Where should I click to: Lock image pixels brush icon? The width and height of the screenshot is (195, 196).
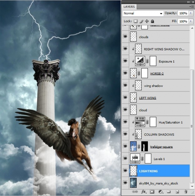tap(141, 21)
